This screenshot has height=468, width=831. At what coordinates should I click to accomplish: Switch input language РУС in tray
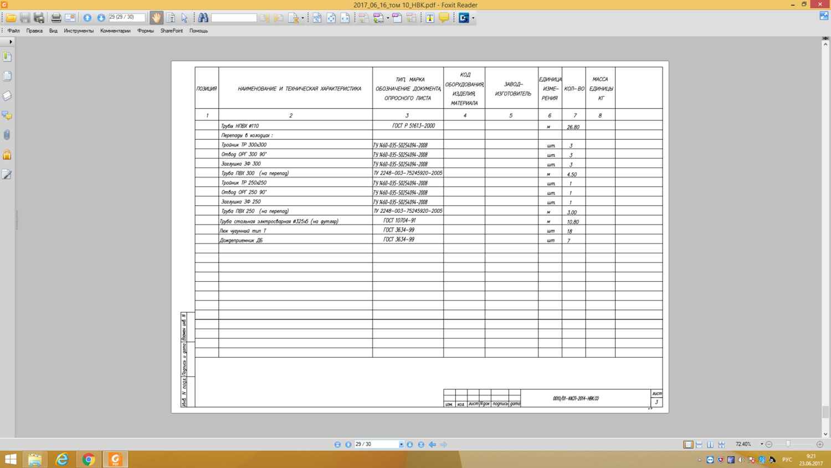[787, 460]
